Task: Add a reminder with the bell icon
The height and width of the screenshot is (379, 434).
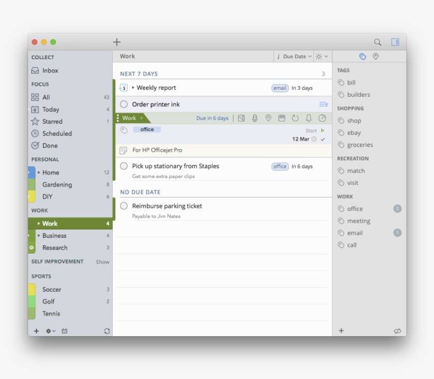Action: coord(309,118)
